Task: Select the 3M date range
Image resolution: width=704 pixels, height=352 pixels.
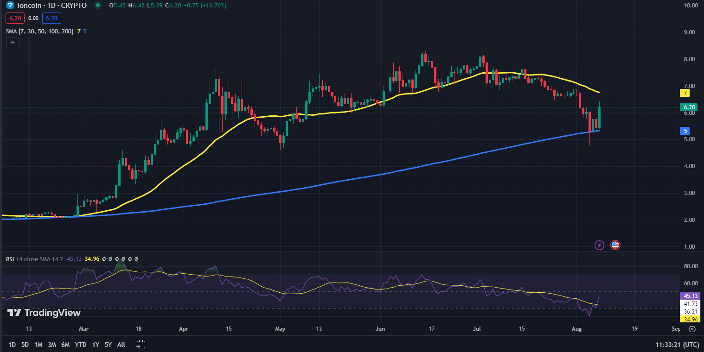Action: point(52,345)
